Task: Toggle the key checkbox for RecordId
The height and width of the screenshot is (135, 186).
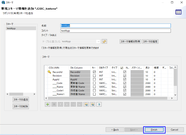Action: pyautogui.click(x=94, y=72)
